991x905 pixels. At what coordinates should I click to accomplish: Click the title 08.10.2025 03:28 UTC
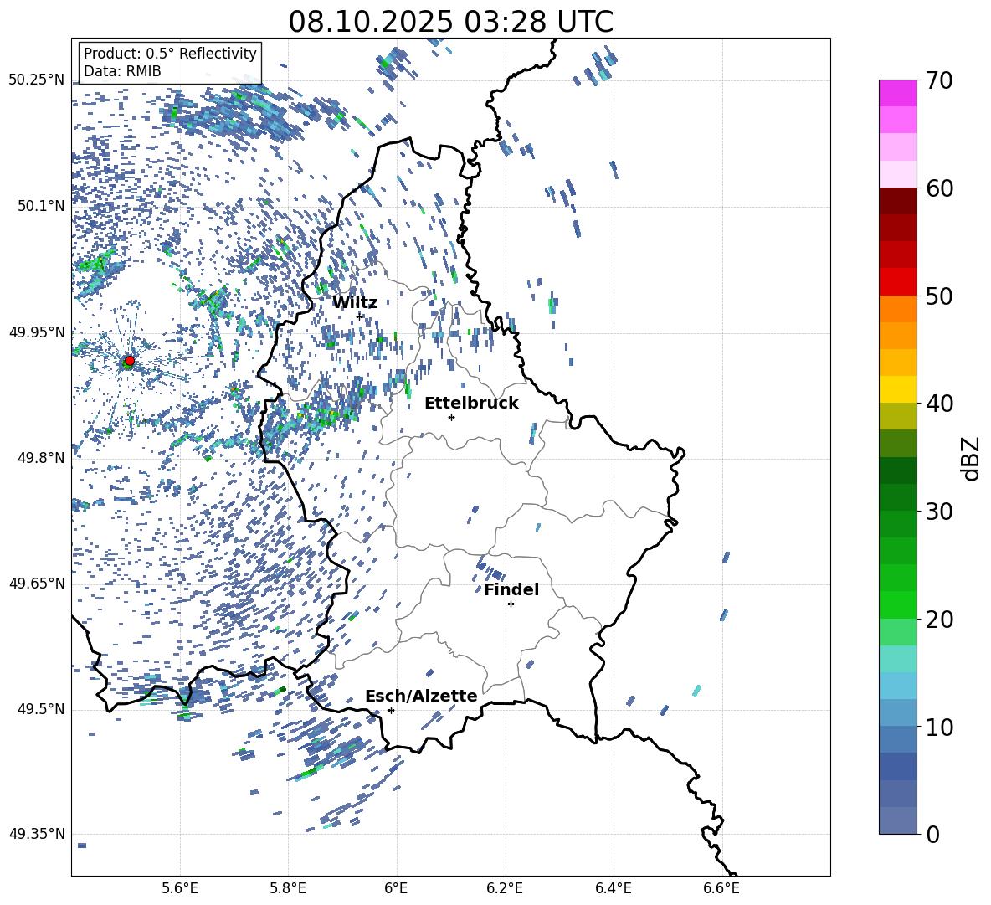[x=450, y=22]
